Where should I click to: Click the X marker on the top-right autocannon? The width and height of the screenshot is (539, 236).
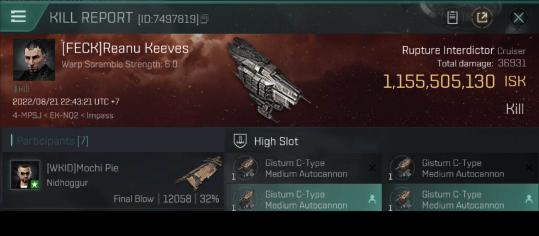pyautogui.click(x=529, y=168)
